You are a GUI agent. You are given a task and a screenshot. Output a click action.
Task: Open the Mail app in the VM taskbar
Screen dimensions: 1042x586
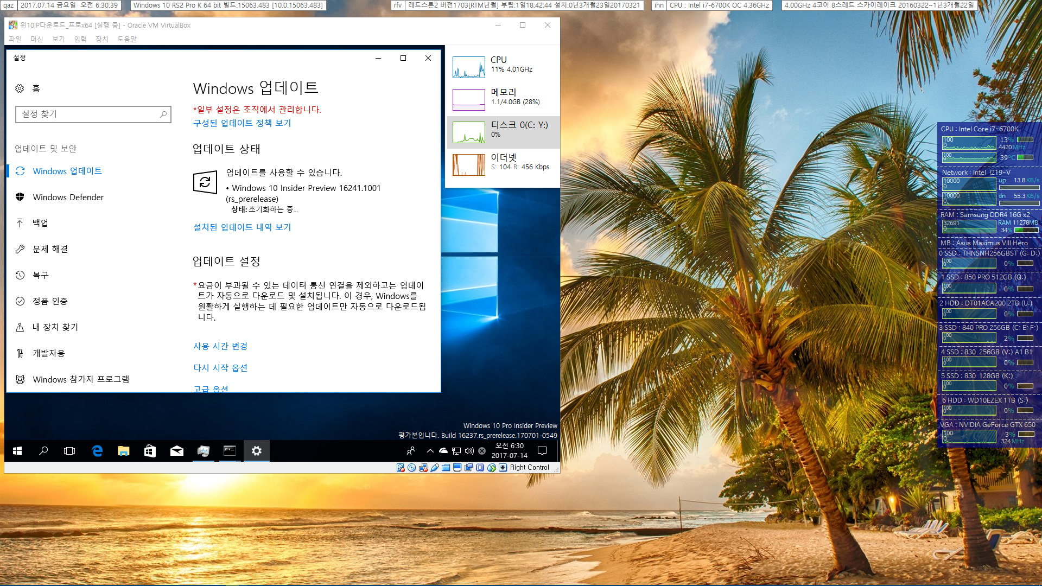pyautogui.click(x=176, y=451)
